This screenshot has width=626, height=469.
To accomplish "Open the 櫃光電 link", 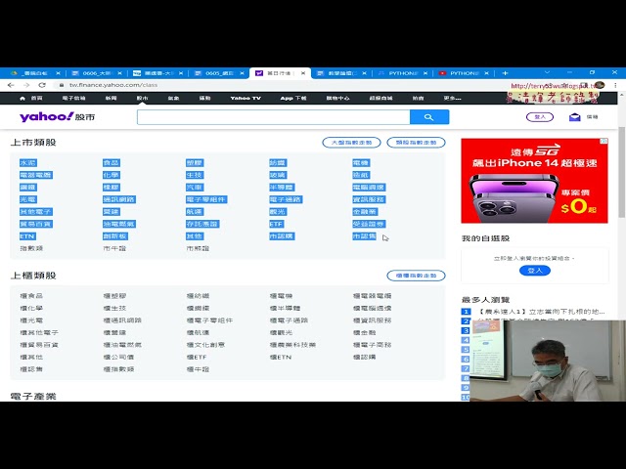I will [31, 320].
